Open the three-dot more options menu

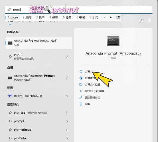click(x=149, y=20)
